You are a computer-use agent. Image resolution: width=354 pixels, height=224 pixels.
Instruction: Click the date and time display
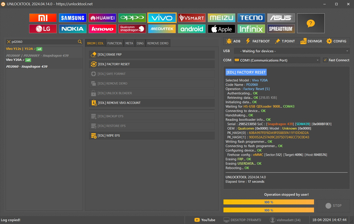[x=330, y=220]
